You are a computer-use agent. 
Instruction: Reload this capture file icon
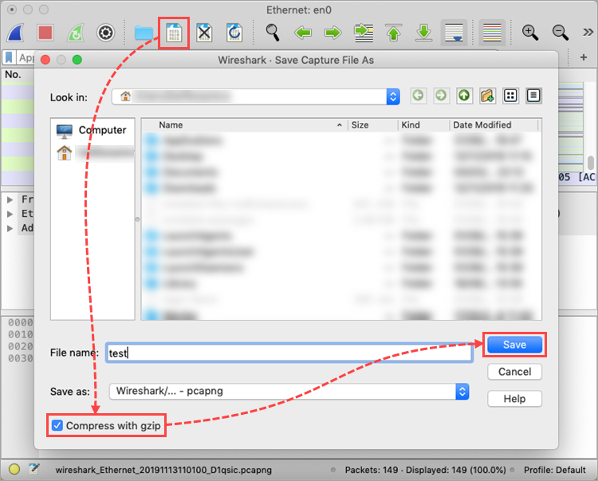(234, 33)
